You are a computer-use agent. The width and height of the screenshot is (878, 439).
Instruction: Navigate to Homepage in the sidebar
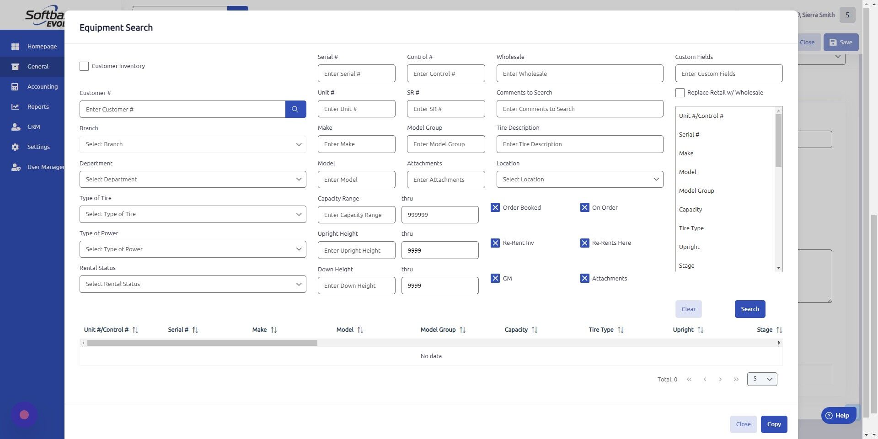point(42,46)
